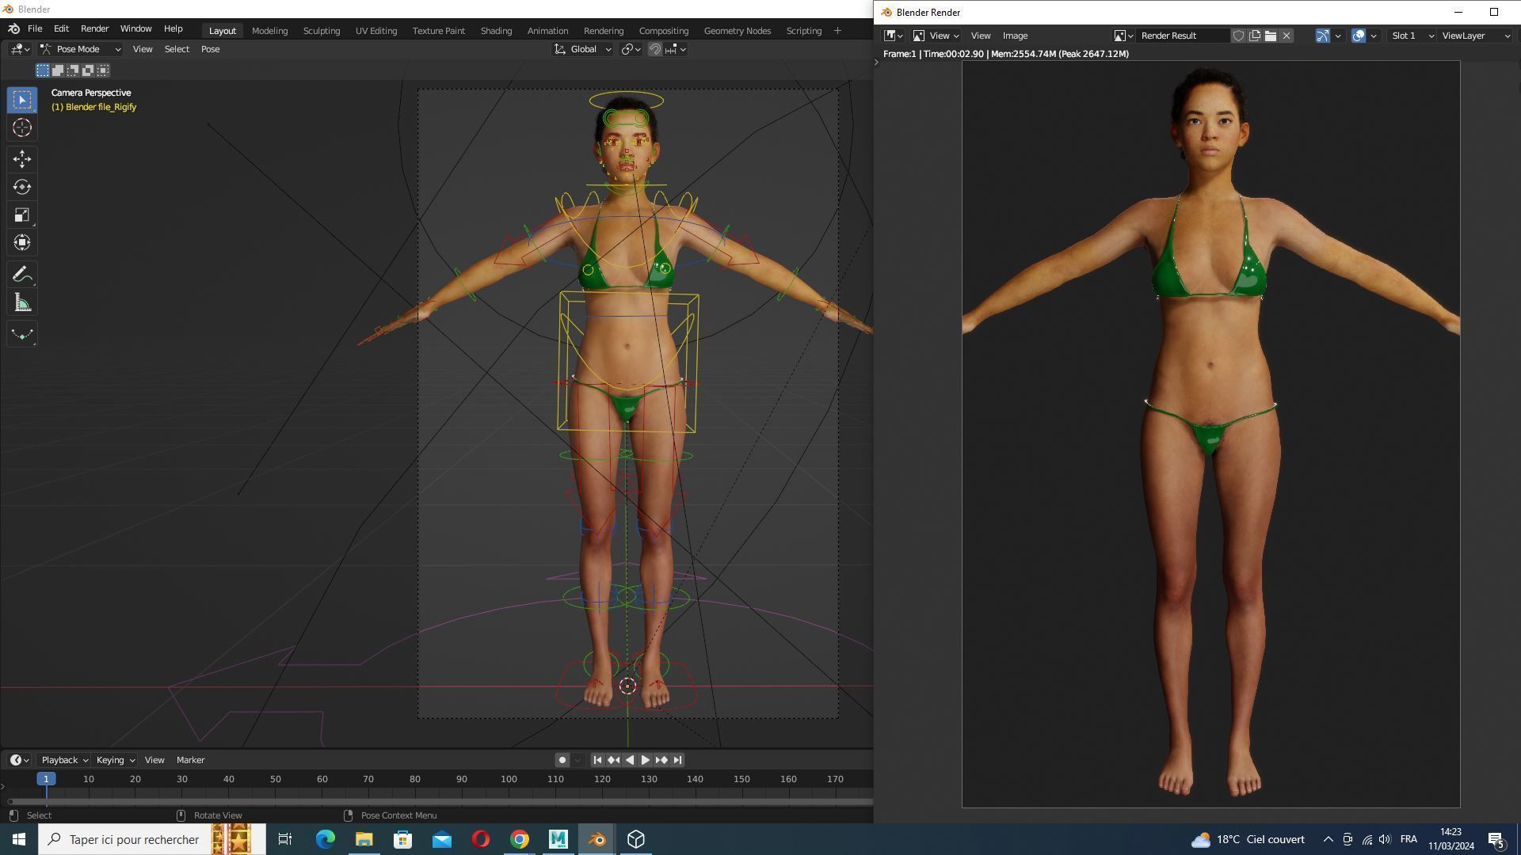Select the Annotate pencil tool
This screenshot has height=855, width=1521.
coord(22,275)
